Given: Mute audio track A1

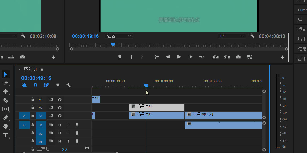Looking at the screenshot, I should tap(60, 125).
